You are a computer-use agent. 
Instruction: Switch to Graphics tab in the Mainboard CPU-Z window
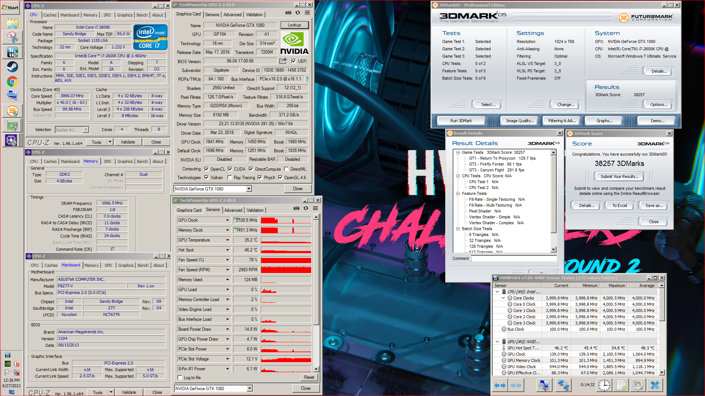coord(126,265)
